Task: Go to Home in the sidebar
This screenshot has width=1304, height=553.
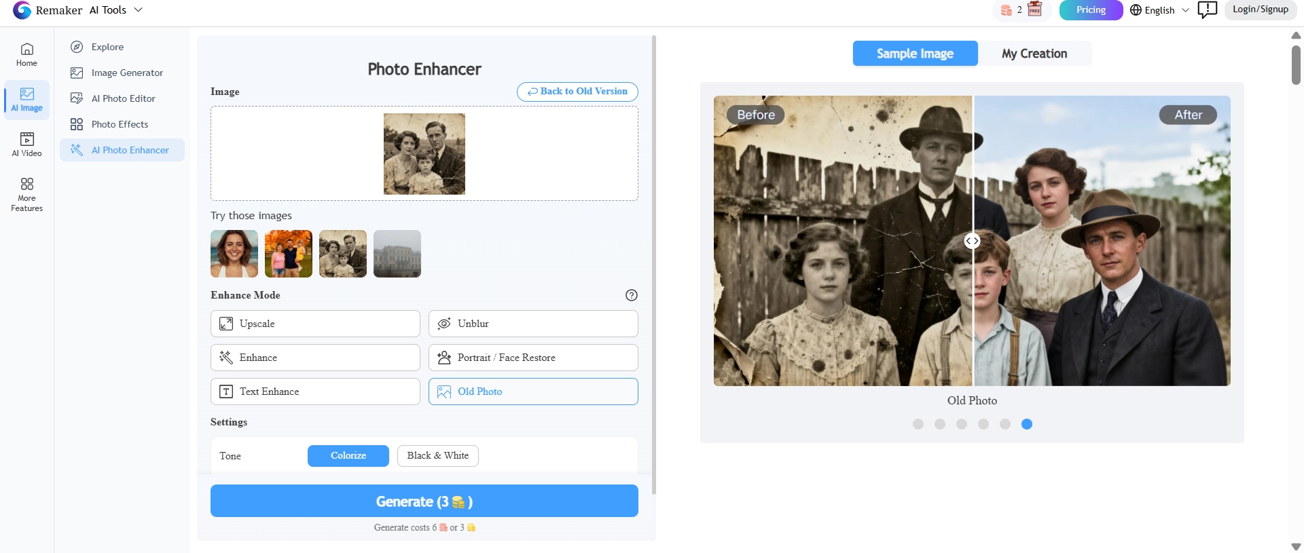Action: [27, 55]
